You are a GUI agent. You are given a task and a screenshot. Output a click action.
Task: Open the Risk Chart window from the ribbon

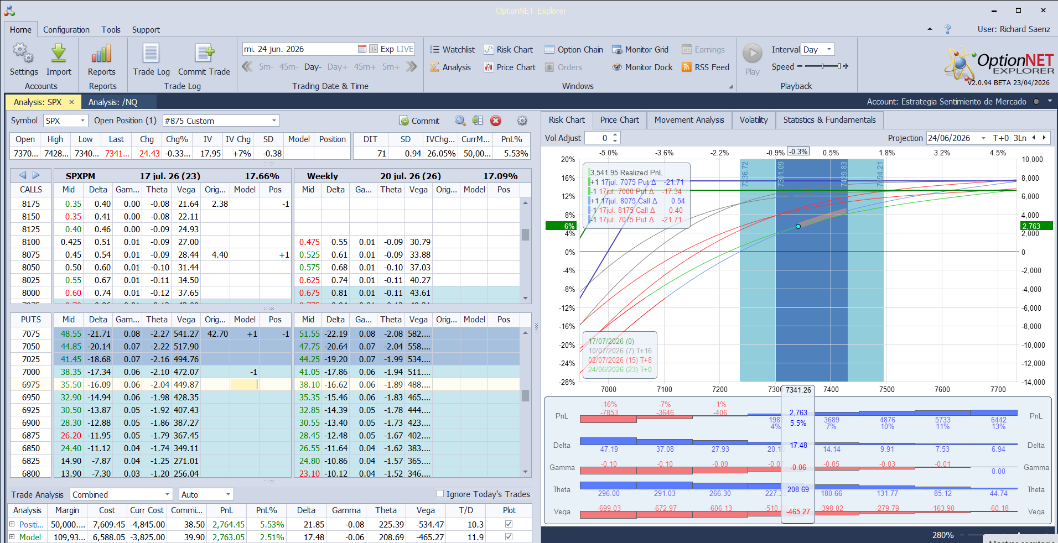click(x=508, y=50)
